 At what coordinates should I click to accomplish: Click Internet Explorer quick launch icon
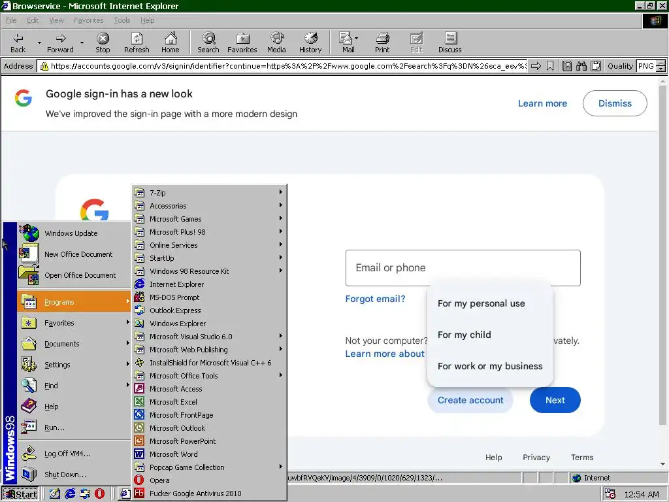70,494
